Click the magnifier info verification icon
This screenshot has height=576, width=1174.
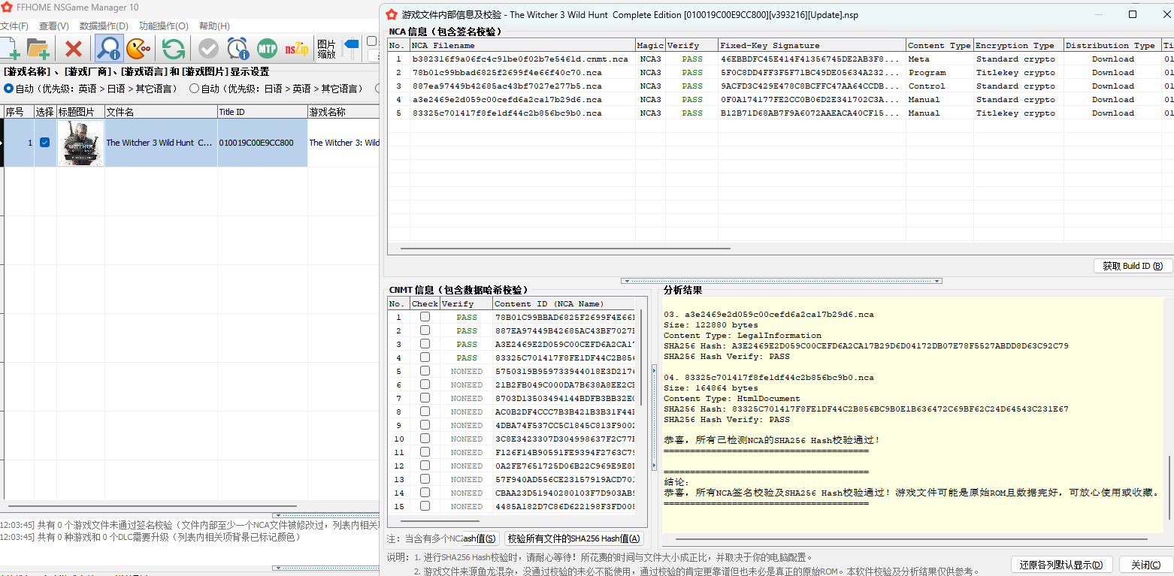point(109,50)
